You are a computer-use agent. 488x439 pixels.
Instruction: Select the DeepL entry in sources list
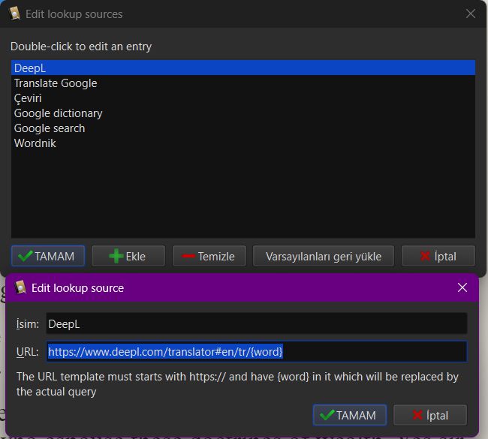243,68
